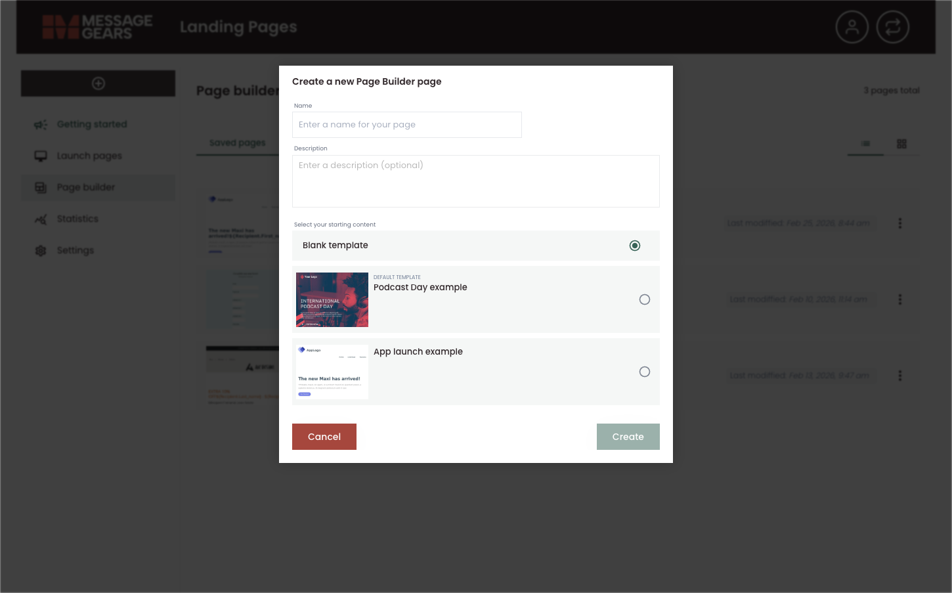The width and height of the screenshot is (952, 593).
Task: Switch to grid view icon
Action: (901, 143)
